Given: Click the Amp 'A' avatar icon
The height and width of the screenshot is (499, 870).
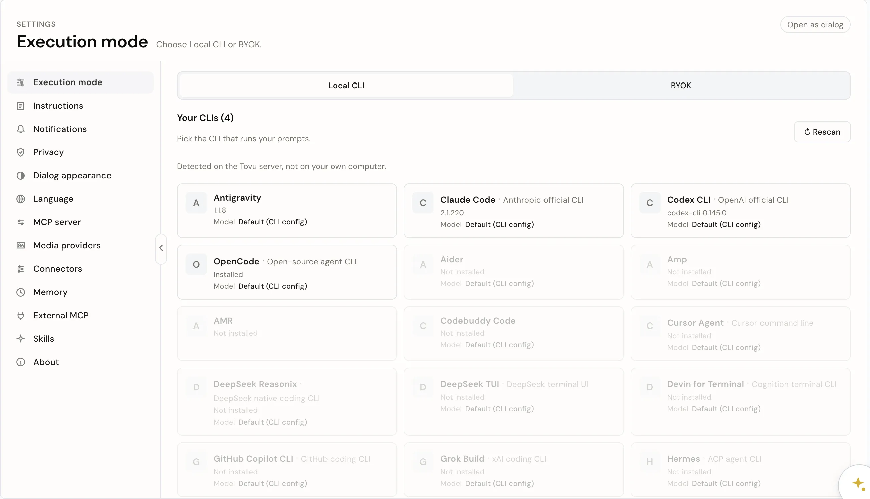Looking at the screenshot, I should 649,264.
